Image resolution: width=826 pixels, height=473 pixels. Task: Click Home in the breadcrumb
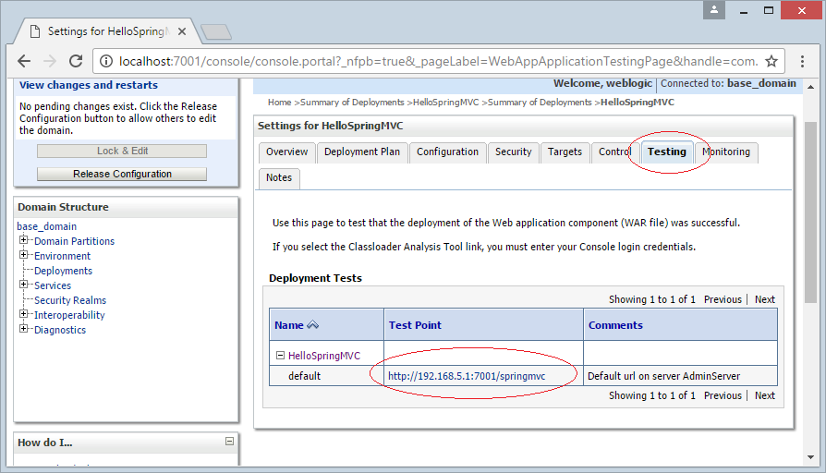[279, 103]
